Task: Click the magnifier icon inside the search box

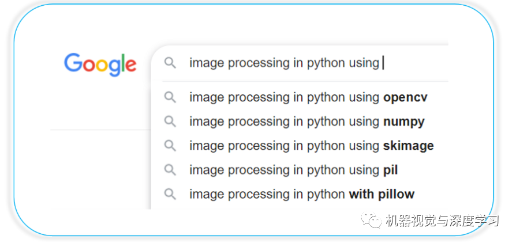Action: [x=170, y=63]
